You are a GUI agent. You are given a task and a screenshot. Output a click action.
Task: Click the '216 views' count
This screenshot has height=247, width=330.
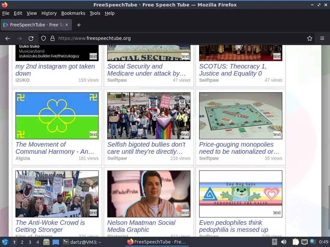point(180,158)
